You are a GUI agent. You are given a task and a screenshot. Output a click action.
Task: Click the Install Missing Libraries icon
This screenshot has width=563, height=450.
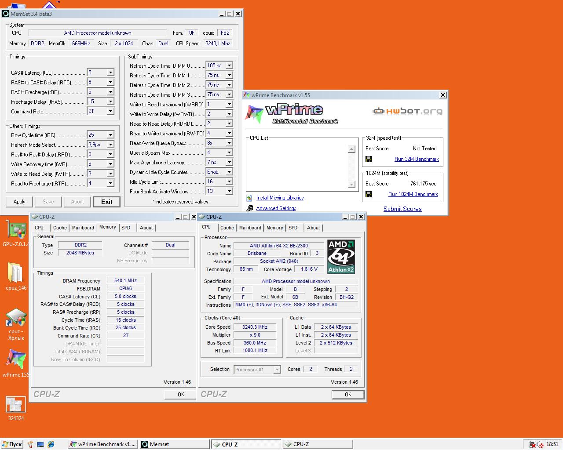pos(249,198)
